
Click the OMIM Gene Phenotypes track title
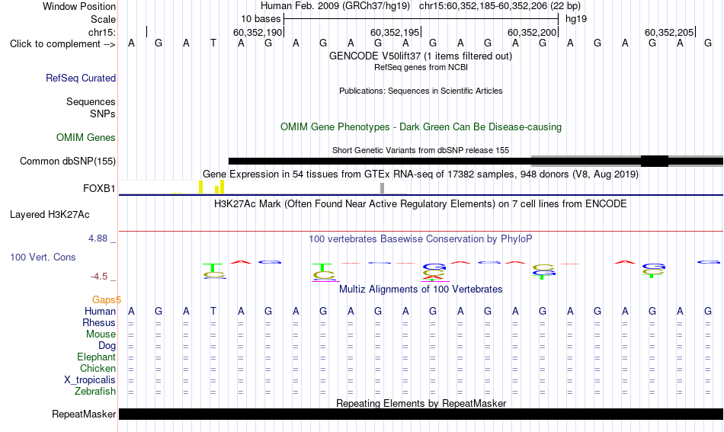tap(421, 127)
